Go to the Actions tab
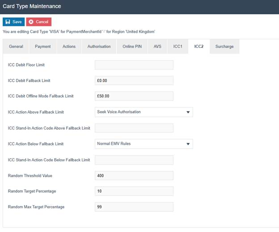Screen dimensions: 279x232 [x=69, y=46]
